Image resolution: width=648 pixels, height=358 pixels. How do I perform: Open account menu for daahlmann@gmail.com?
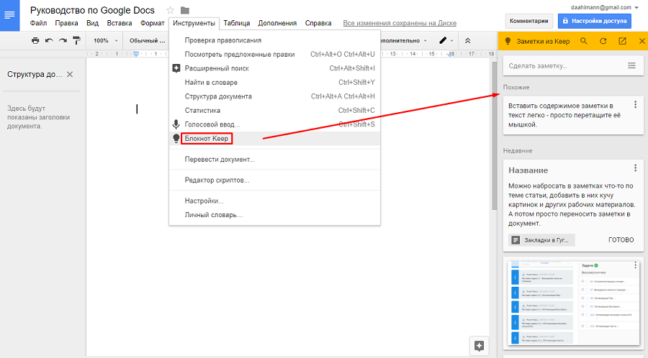(x=605, y=7)
